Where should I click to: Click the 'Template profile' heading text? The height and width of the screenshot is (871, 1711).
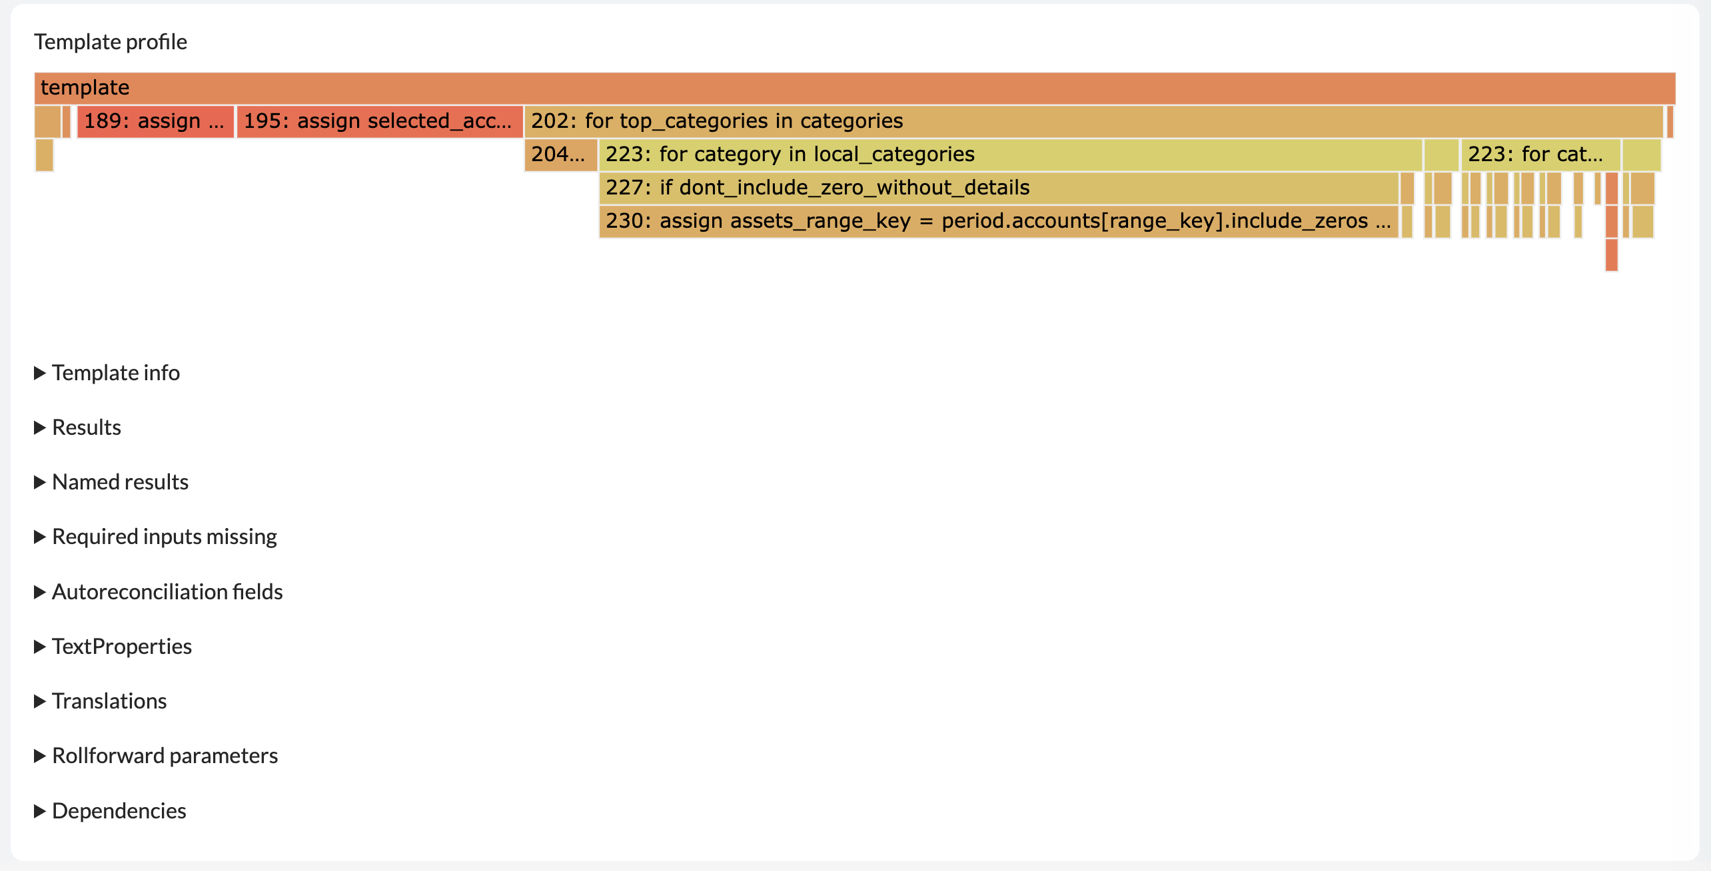pos(111,42)
